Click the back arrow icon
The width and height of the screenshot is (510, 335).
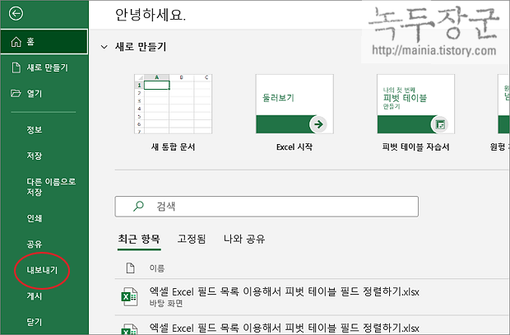(x=16, y=14)
